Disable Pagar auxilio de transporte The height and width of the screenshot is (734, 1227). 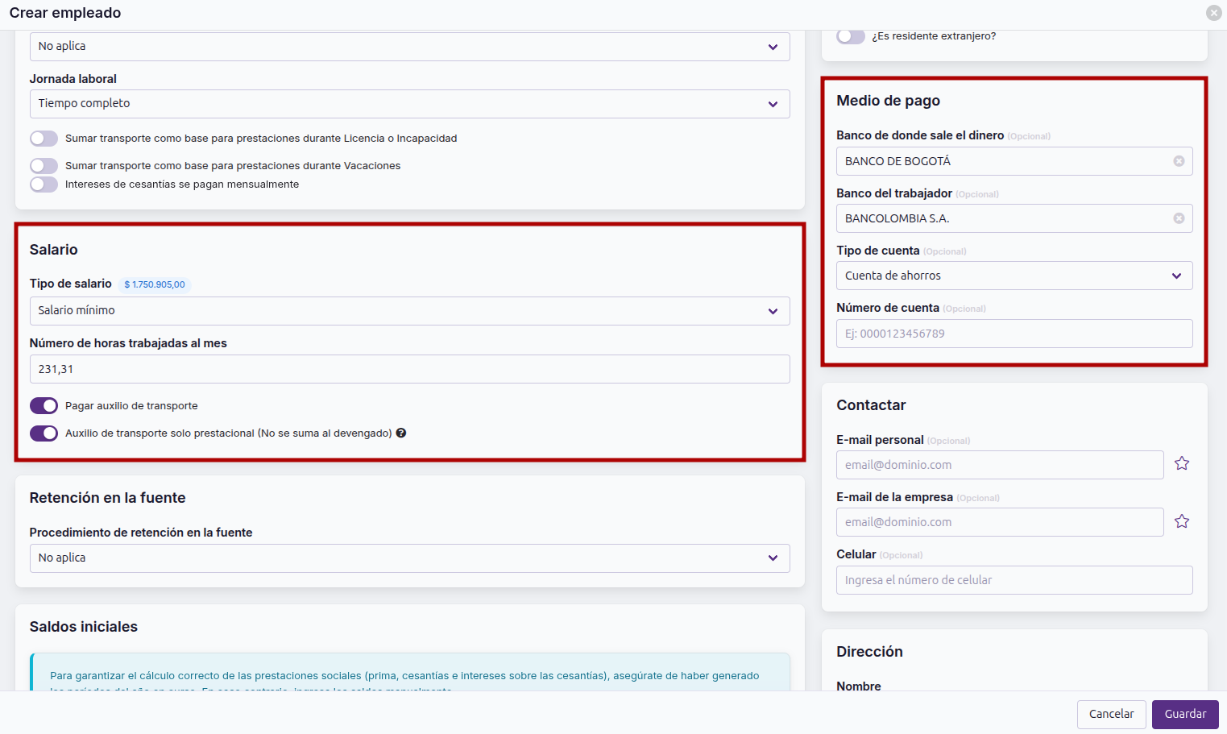tap(44, 405)
